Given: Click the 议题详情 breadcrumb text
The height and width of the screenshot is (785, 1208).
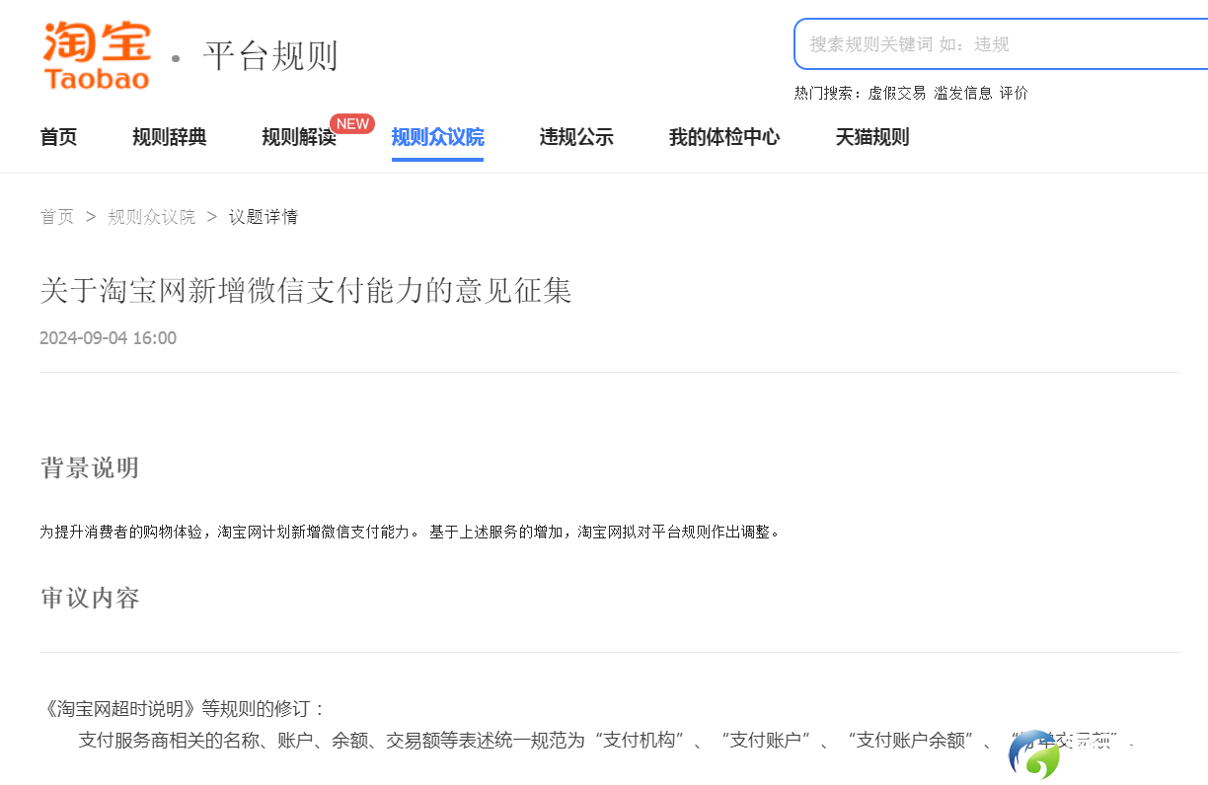Looking at the screenshot, I should tap(264, 217).
